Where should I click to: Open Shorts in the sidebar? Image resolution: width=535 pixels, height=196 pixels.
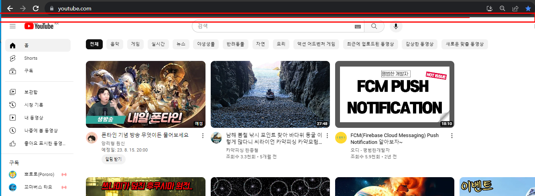38,58
